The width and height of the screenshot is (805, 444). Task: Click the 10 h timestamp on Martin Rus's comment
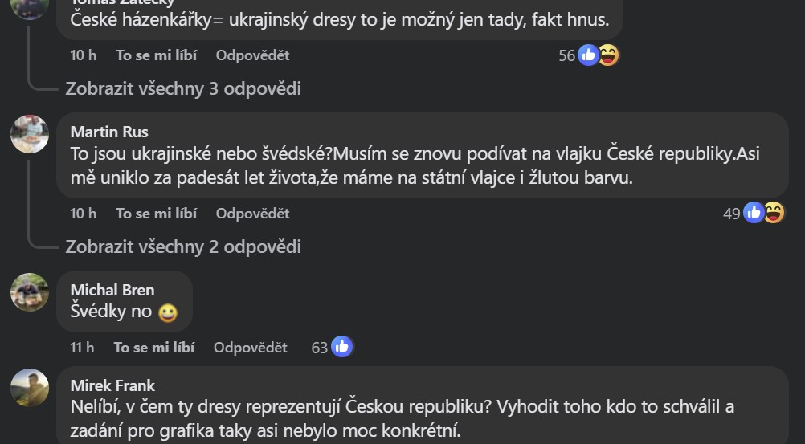tap(84, 214)
